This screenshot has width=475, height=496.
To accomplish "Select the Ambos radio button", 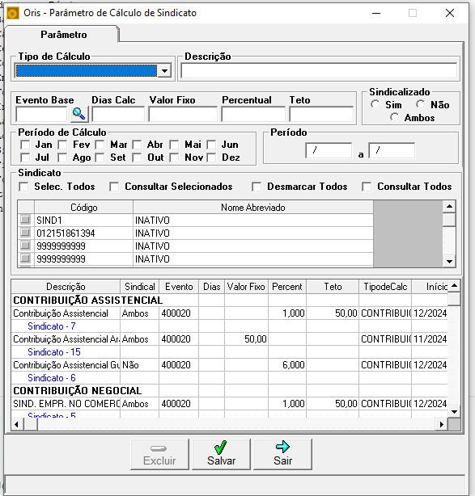I will [395, 117].
